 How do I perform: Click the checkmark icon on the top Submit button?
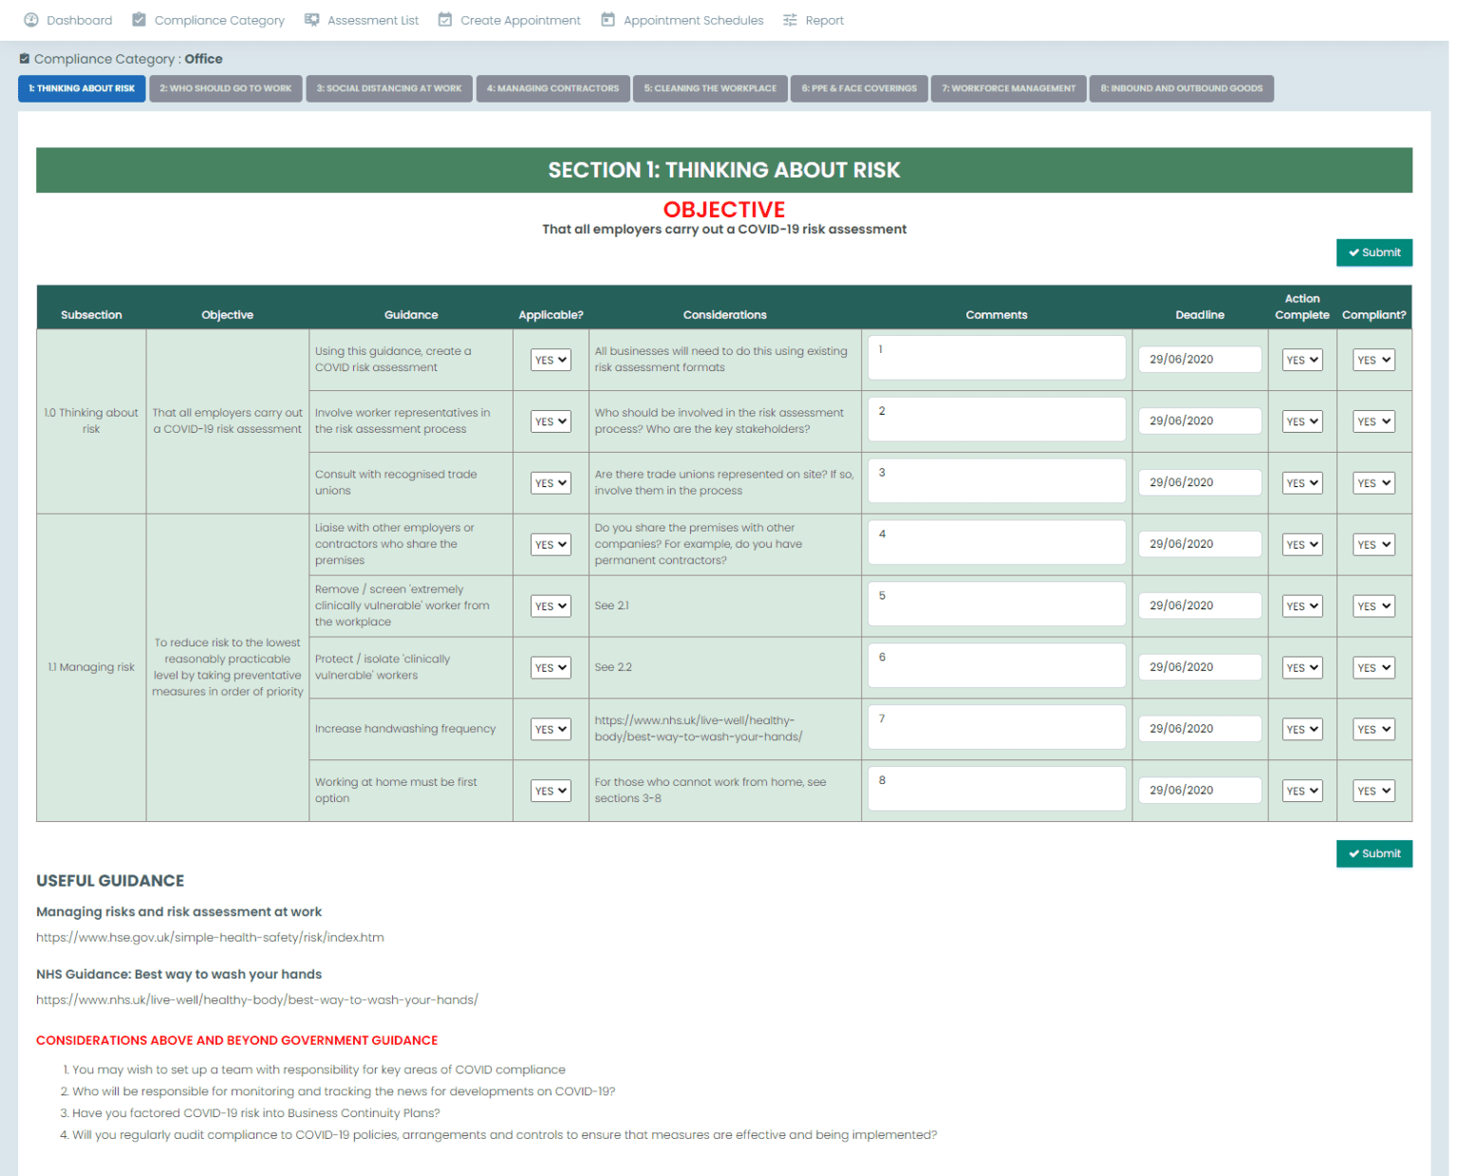pos(1355,252)
